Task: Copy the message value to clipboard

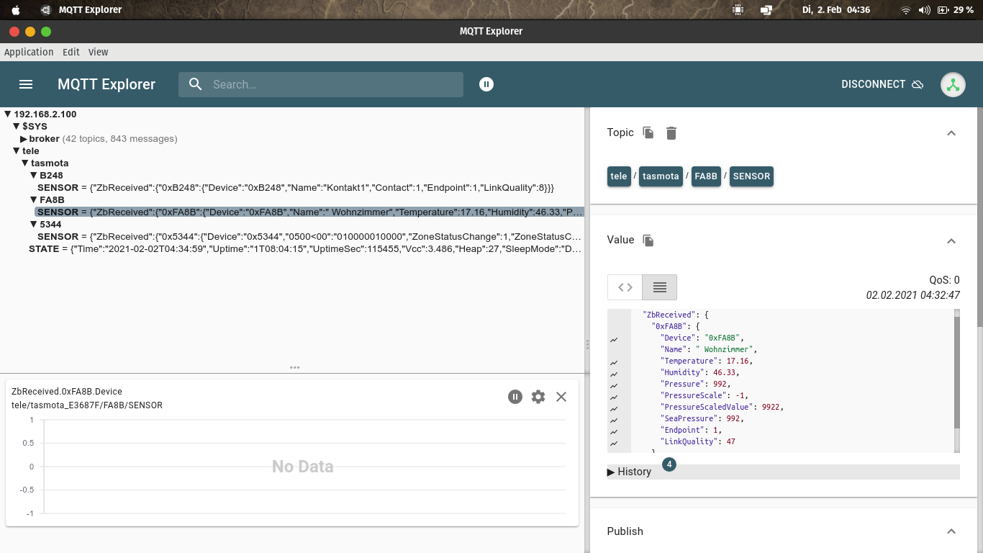Action: pos(648,240)
